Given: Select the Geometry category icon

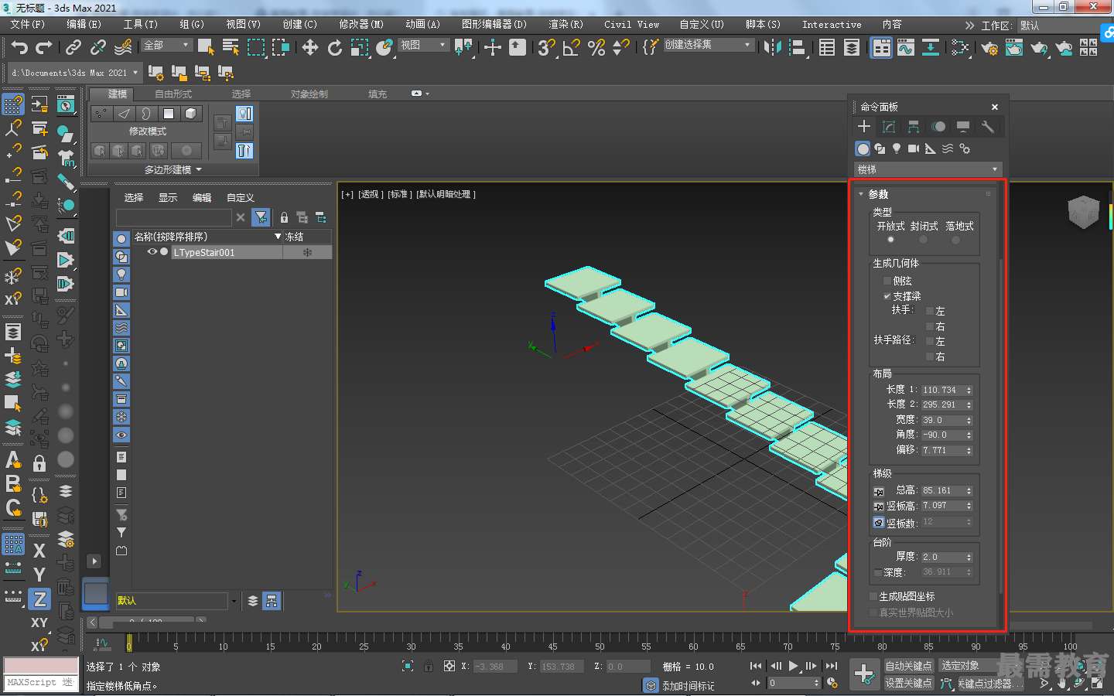Looking at the screenshot, I should [x=863, y=148].
